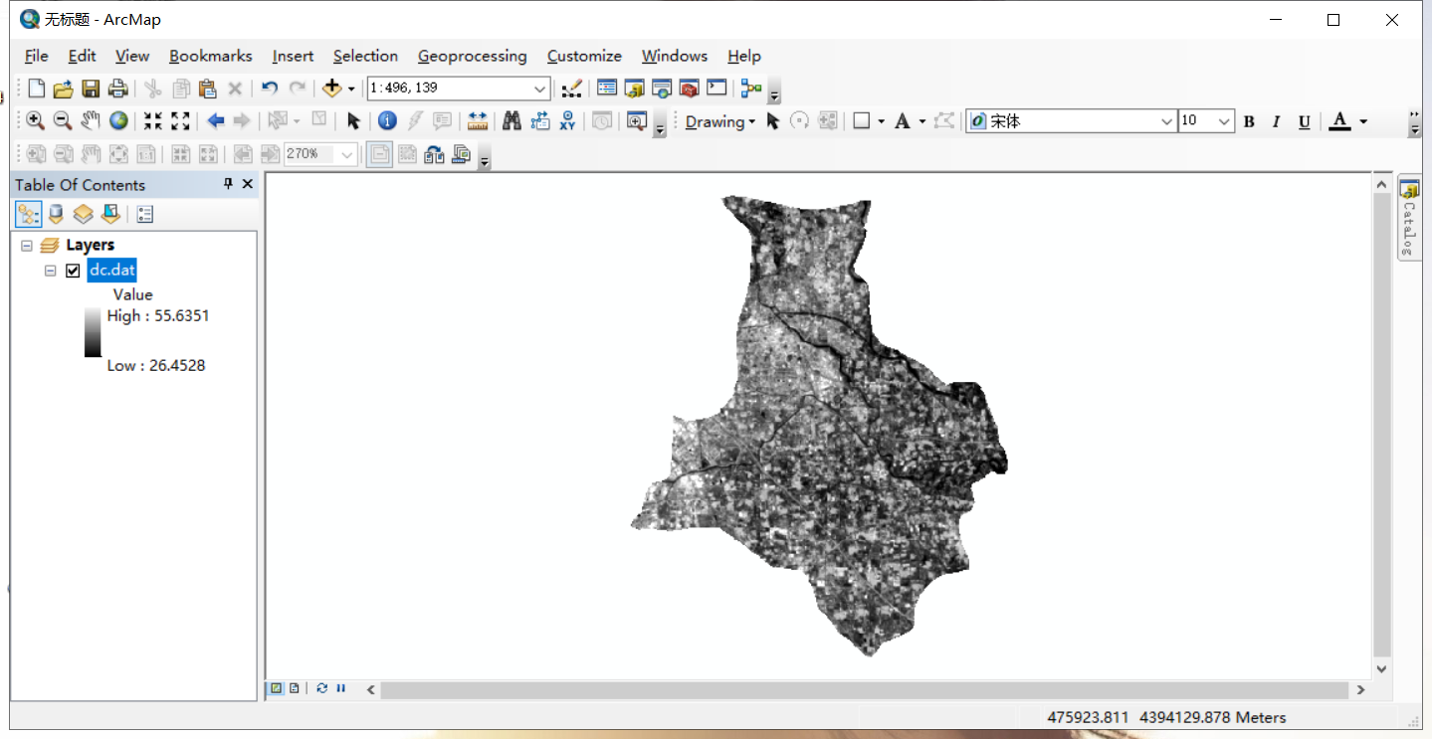Open the Python window
This screenshot has height=739, width=1432.
[716, 89]
